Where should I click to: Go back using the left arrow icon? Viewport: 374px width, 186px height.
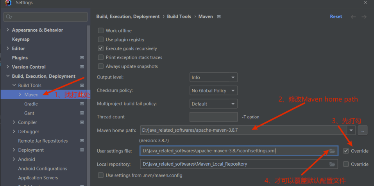click(x=353, y=17)
